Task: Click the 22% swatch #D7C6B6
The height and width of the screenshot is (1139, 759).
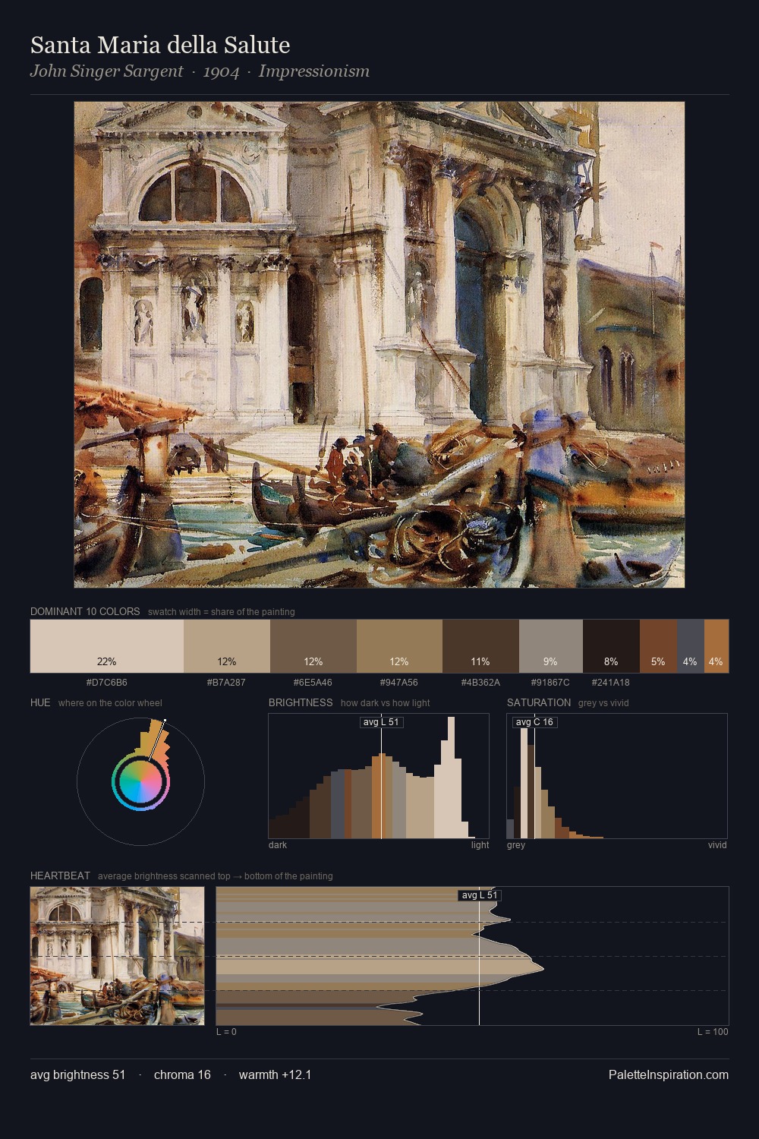Action: pos(107,646)
